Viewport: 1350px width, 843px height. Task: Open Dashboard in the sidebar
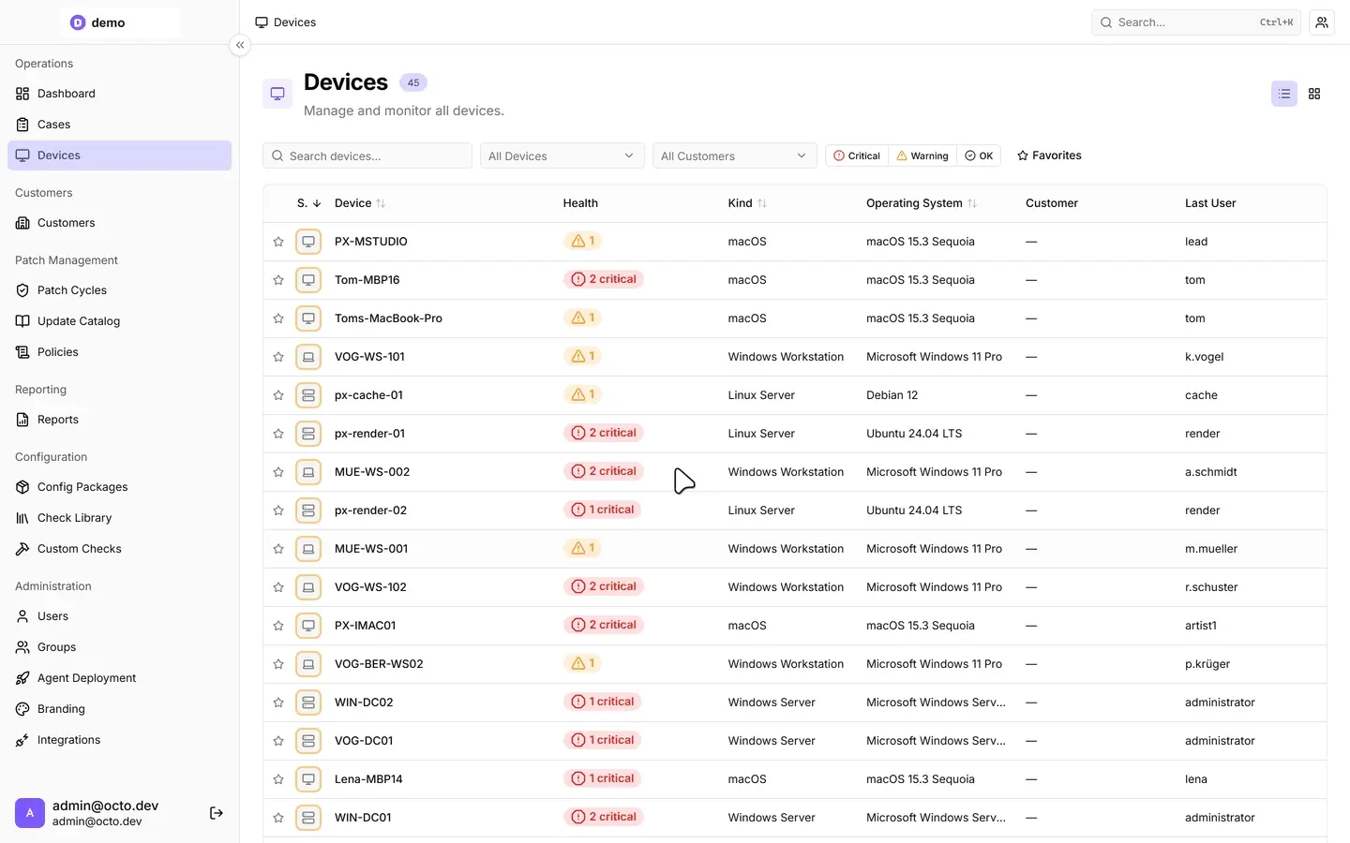(x=119, y=94)
